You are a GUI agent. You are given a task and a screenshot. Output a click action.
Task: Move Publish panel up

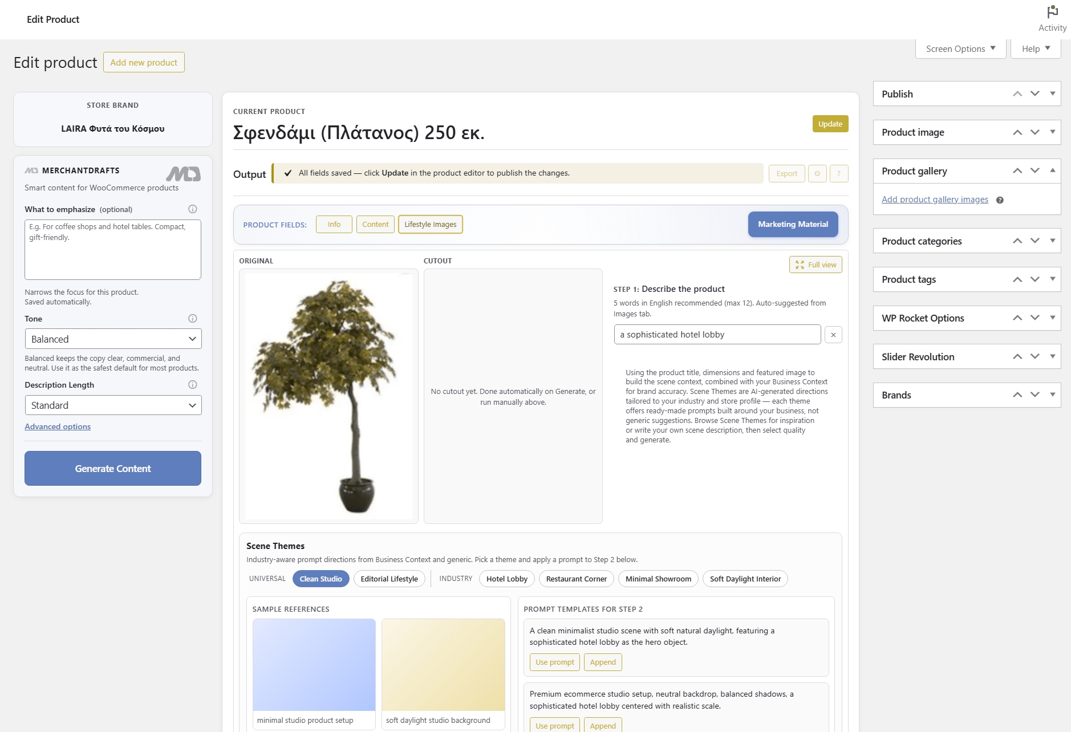tap(1017, 94)
